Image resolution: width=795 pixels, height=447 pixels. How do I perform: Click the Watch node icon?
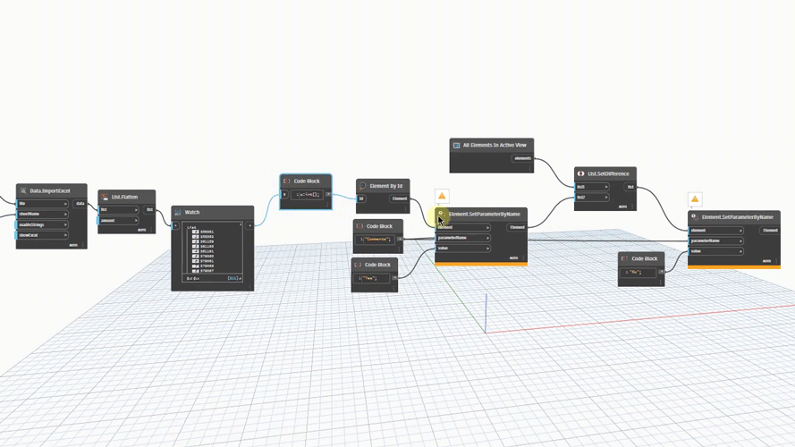click(x=178, y=213)
